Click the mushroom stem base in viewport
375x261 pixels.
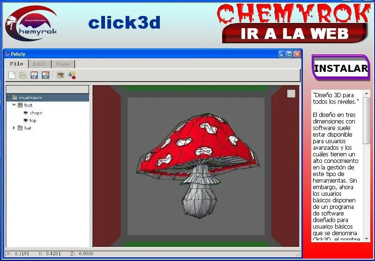click(x=199, y=201)
